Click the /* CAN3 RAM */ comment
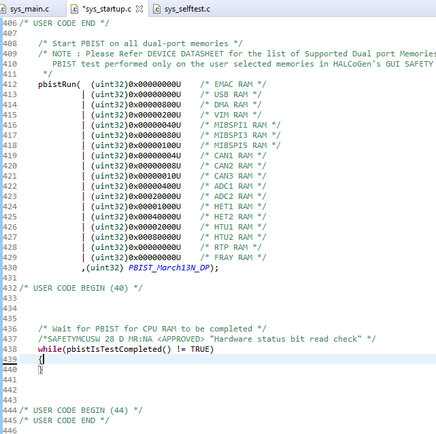The height and width of the screenshot is (434, 436). [x=233, y=176]
